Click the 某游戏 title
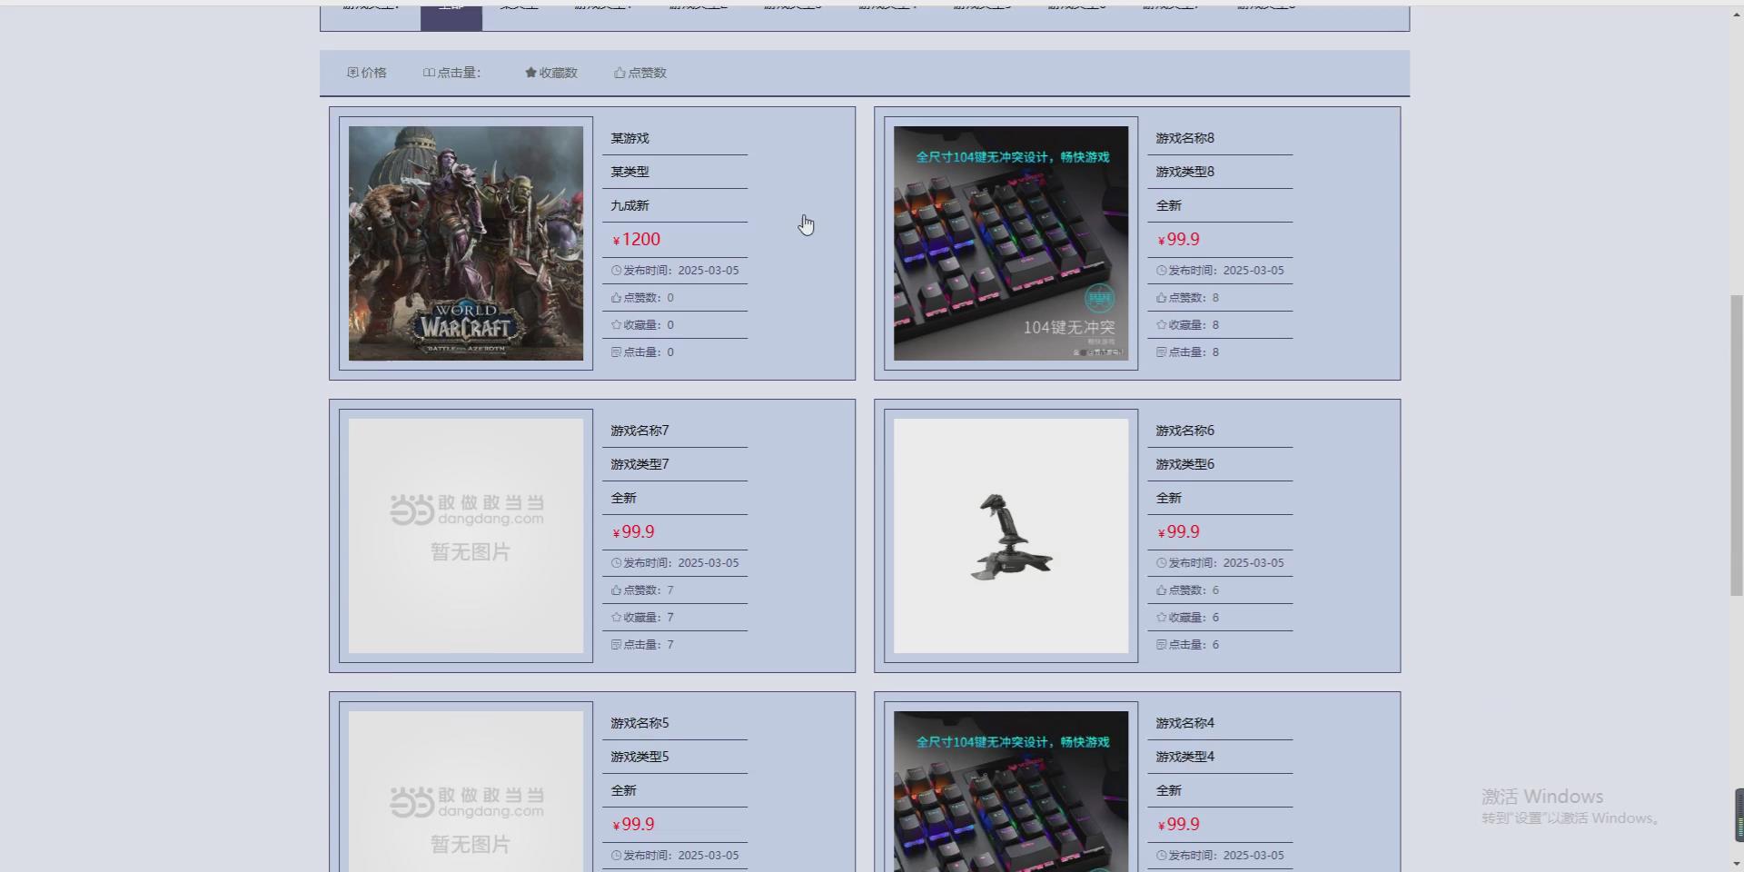 (x=629, y=138)
